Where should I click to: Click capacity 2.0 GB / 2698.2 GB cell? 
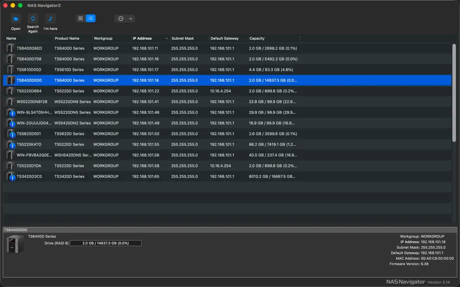[273, 48]
